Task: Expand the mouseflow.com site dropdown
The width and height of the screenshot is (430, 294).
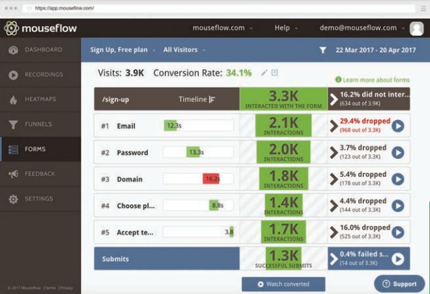Action: coord(222,28)
